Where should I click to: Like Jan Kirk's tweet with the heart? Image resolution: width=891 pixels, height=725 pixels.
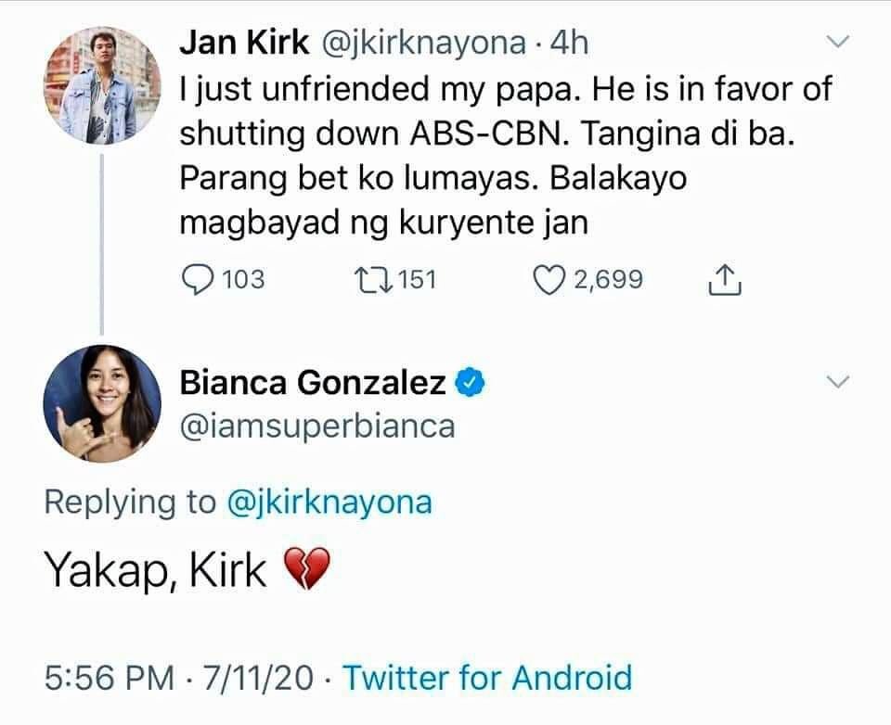point(549,279)
